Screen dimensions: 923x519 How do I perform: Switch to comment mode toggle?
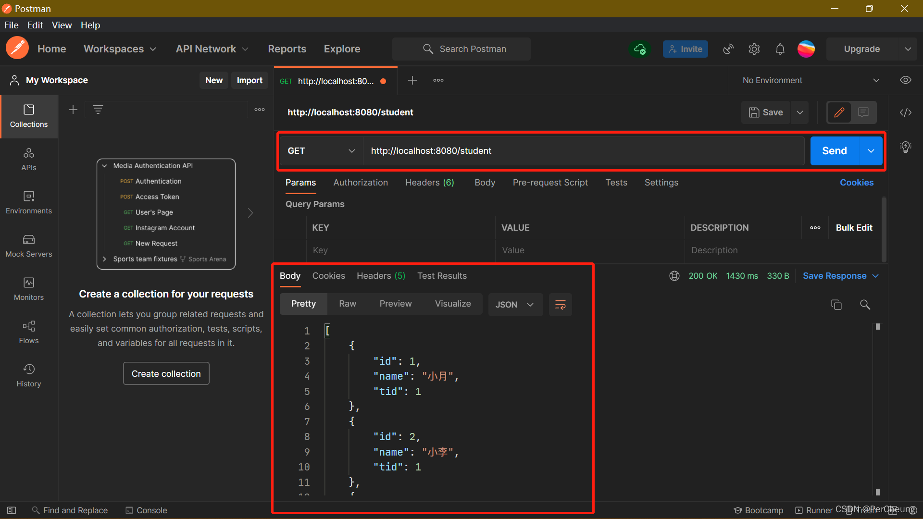click(863, 112)
